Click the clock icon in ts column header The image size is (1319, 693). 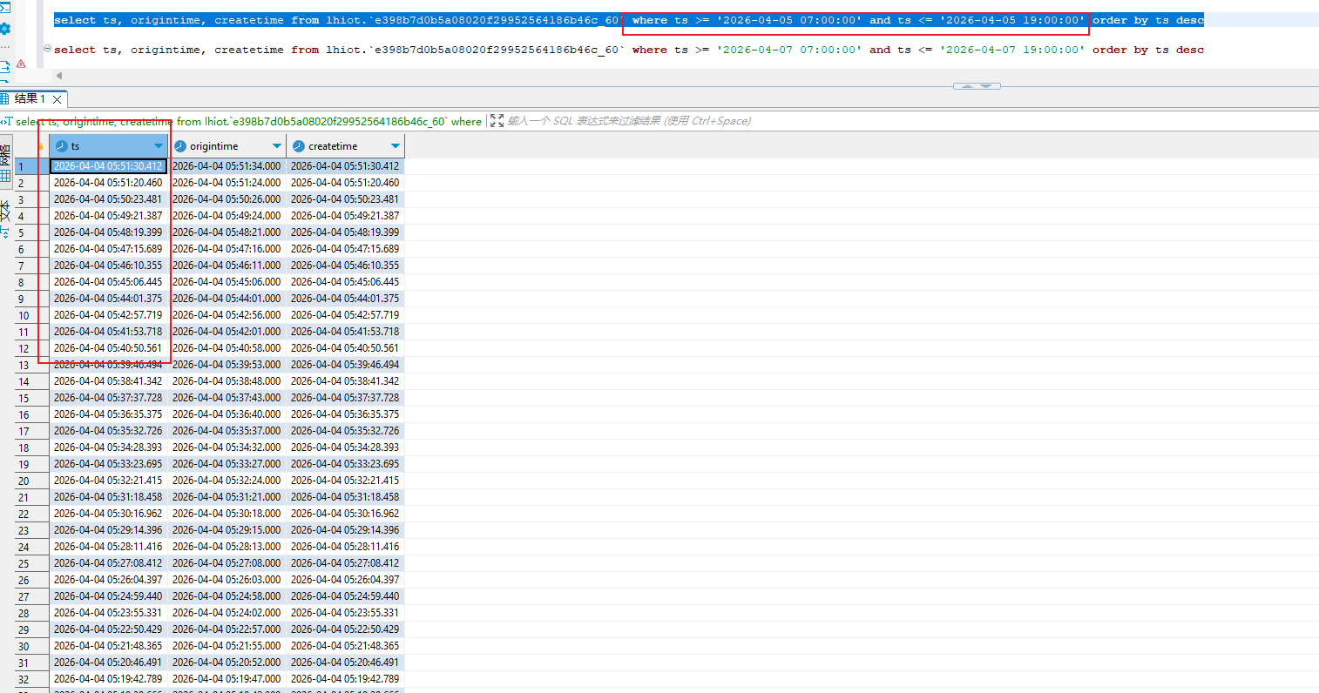click(x=62, y=146)
